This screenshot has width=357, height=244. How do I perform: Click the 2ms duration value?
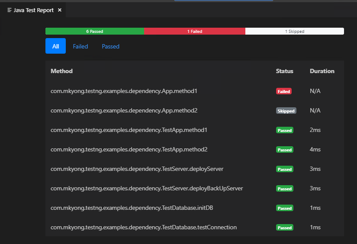(315, 130)
